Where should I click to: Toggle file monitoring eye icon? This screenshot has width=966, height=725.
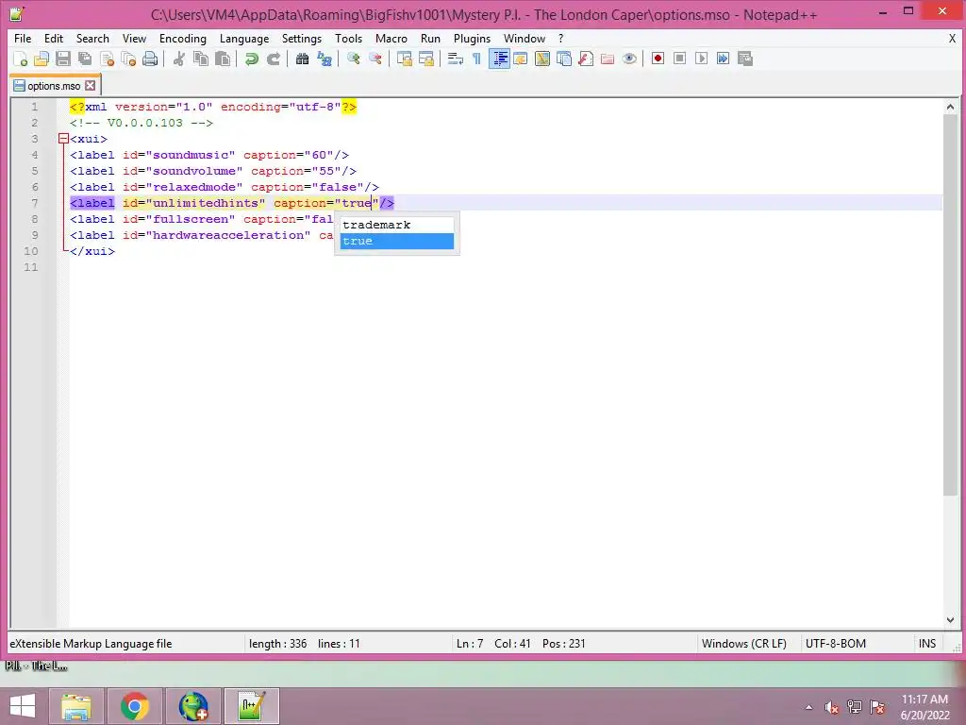tap(629, 59)
